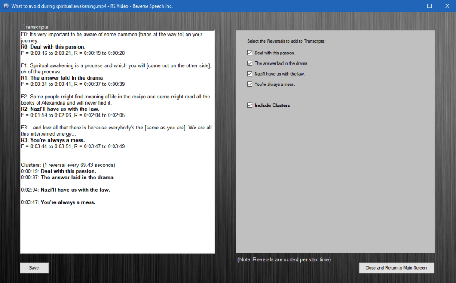This screenshot has height=283, width=456.
Task: Toggle the Include Clusters option
Action: pyautogui.click(x=250, y=105)
